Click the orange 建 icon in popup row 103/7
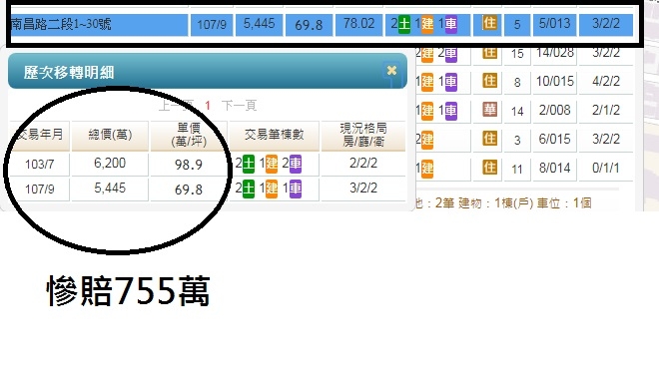 (272, 164)
